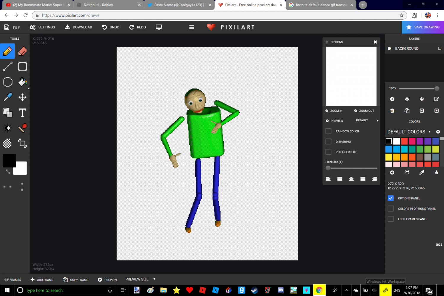Move layer up with up arrow
This screenshot has width=444, height=296.
407,99
